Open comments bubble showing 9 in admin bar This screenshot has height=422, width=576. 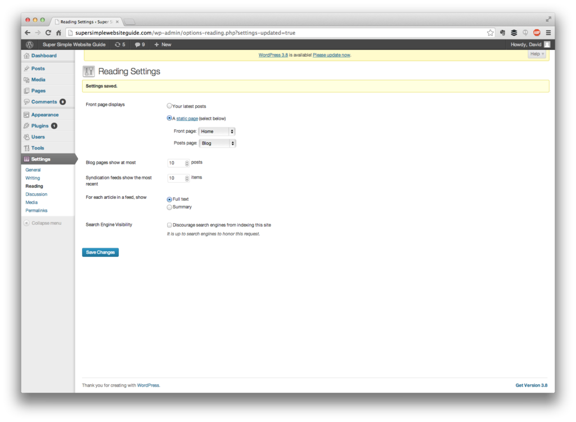[139, 44]
